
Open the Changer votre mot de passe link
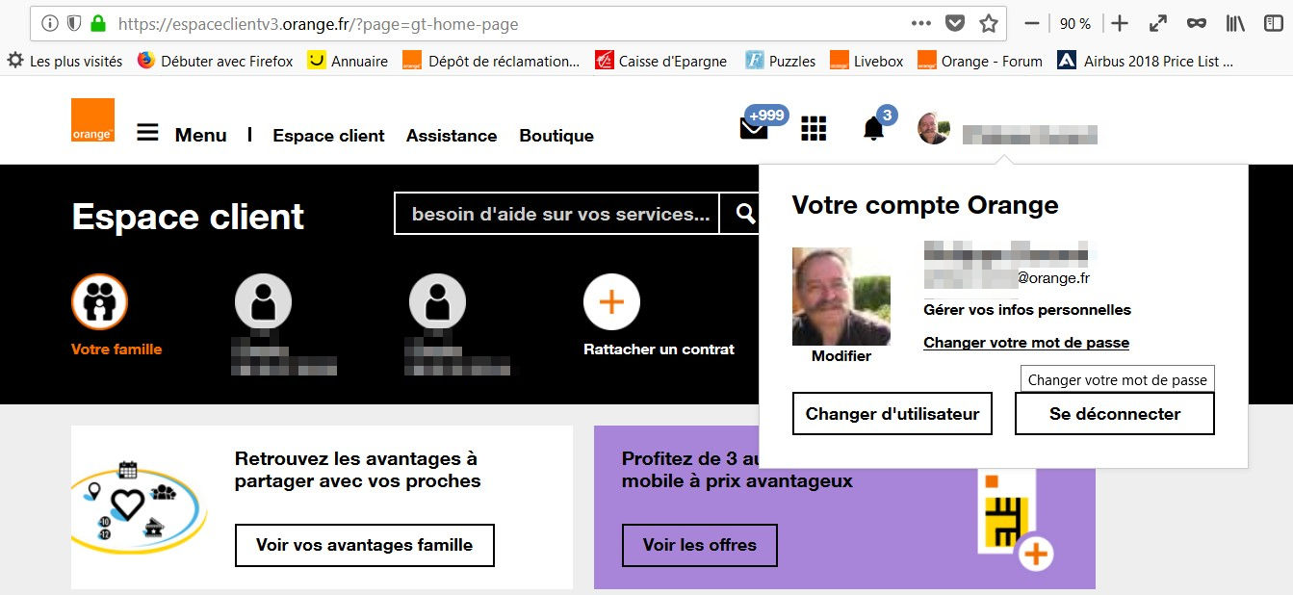pos(1025,343)
